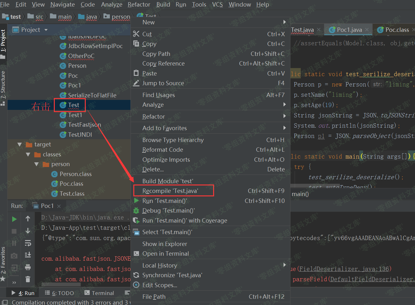Click the print icon in Run panel
415x305 pixels.
(28, 267)
